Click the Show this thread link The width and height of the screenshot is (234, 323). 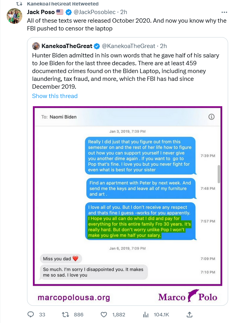coord(55,96)
